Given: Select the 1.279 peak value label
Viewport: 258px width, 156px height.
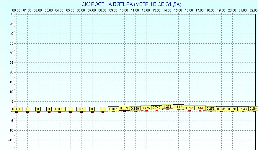Looking at the screenshot, I should coord(167,106).
